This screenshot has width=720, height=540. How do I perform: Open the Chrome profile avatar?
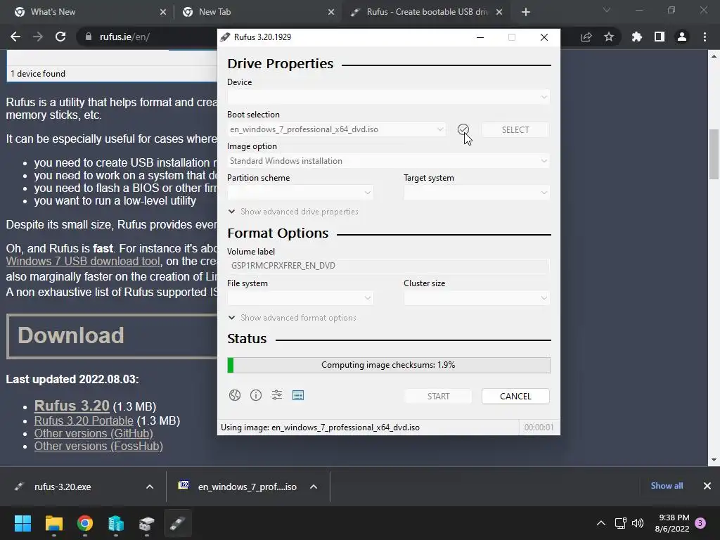coord(682,37)
